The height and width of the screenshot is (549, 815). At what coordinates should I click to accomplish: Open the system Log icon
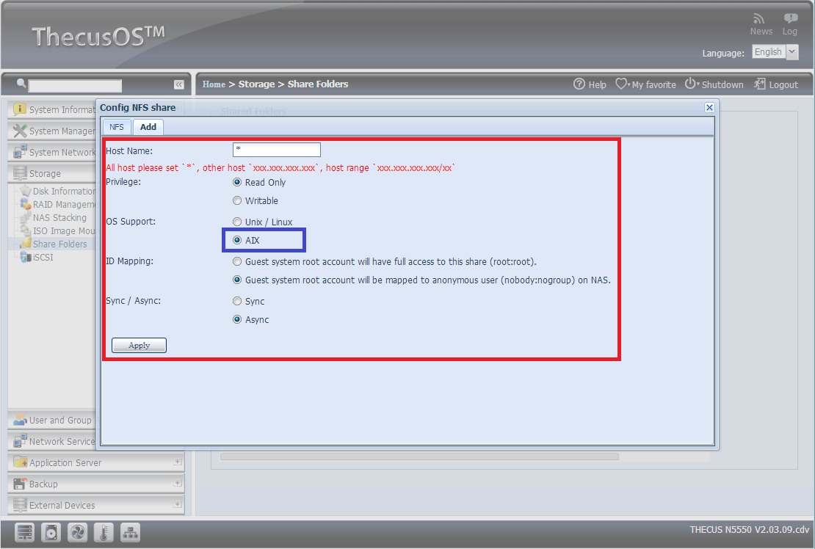(x=790, y=19)
